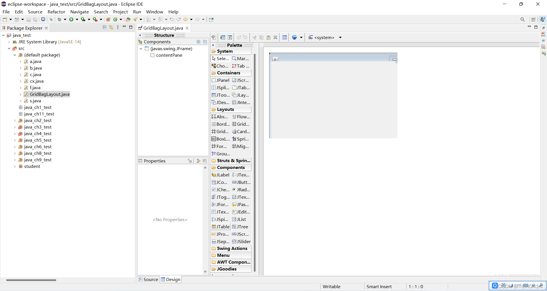Collapse all Components in Structure panel
Image resolution: width=547 pixels, height=291 pixels.
(x=205, y=42)
